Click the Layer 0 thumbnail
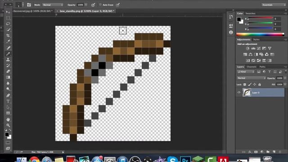This screenshot has height=162, width=288. pos(247,92)
